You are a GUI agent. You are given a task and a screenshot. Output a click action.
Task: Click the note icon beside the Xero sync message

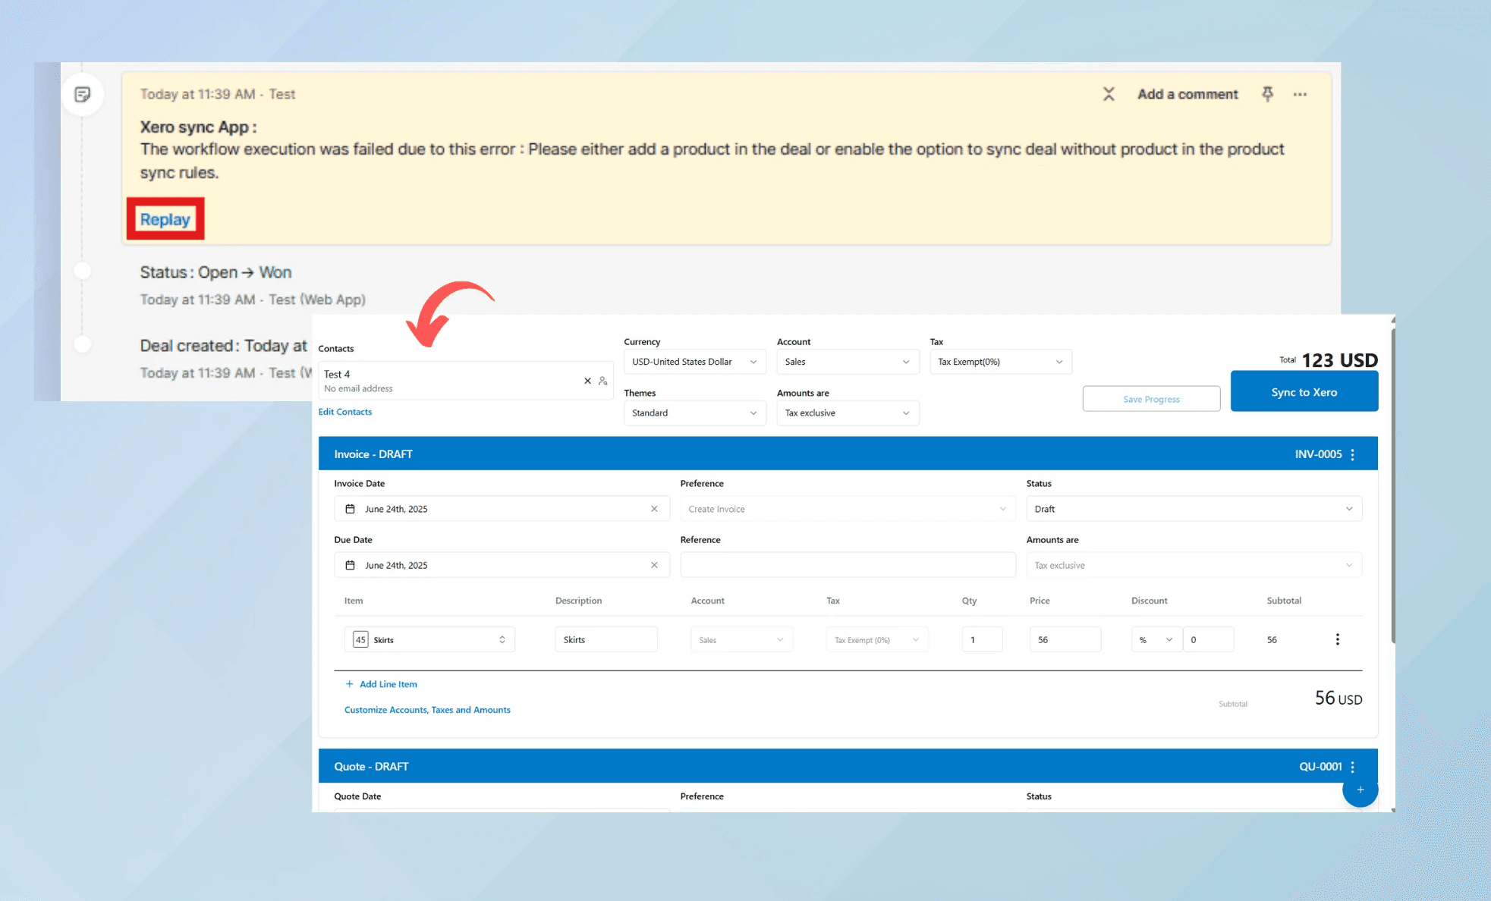(83, 94)
